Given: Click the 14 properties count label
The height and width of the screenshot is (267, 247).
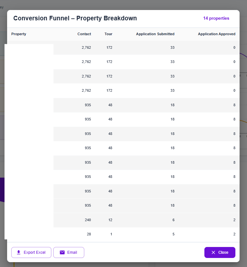Looking at the screenshot, I should 216,18.
